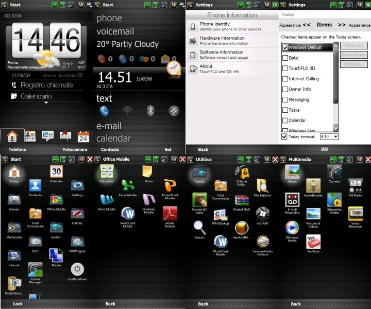
Task: Tap the Lock softkey
Action: tap(18, 304)
